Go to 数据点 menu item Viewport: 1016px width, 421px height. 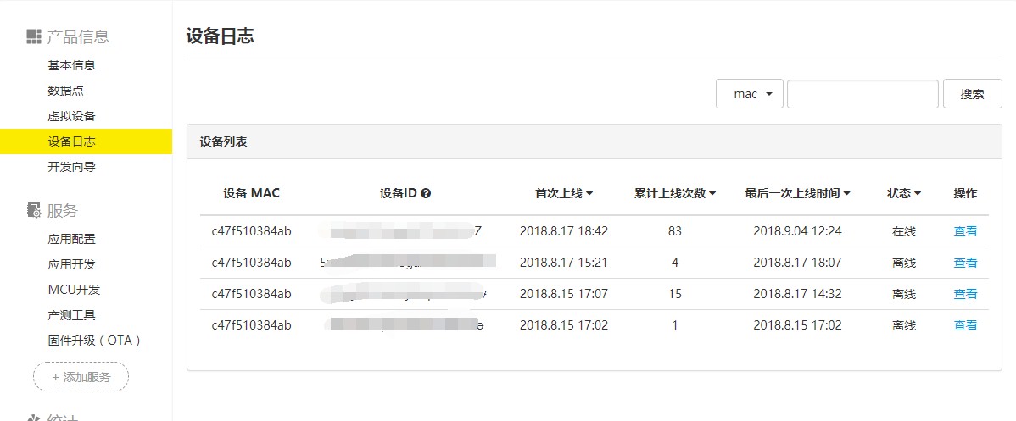[65, 91]
